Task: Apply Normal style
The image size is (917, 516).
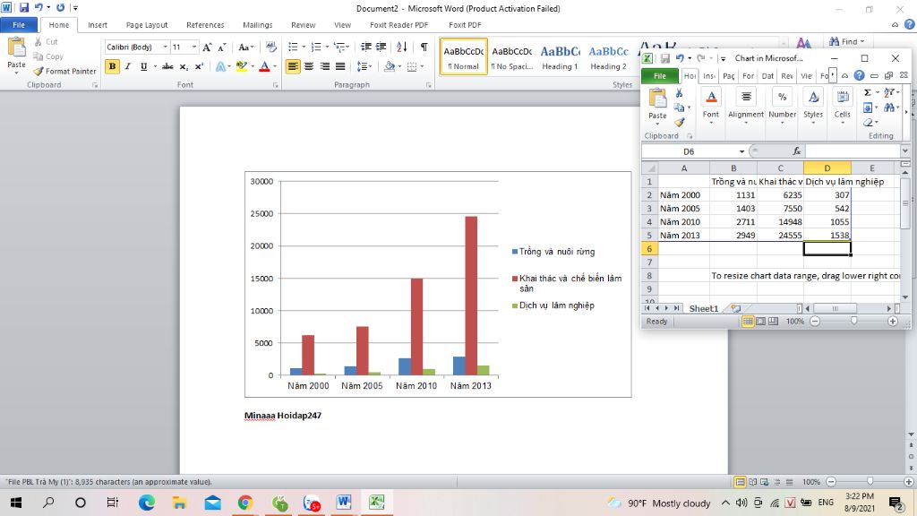Action: [463, 56]
